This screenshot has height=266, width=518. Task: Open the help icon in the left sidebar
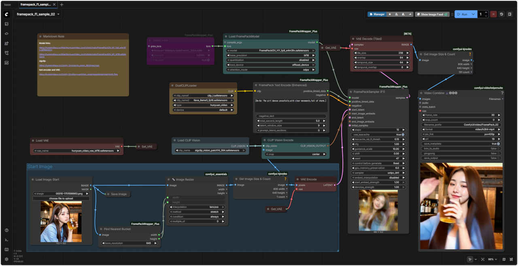pyautogui.click(x=6, y=230)
